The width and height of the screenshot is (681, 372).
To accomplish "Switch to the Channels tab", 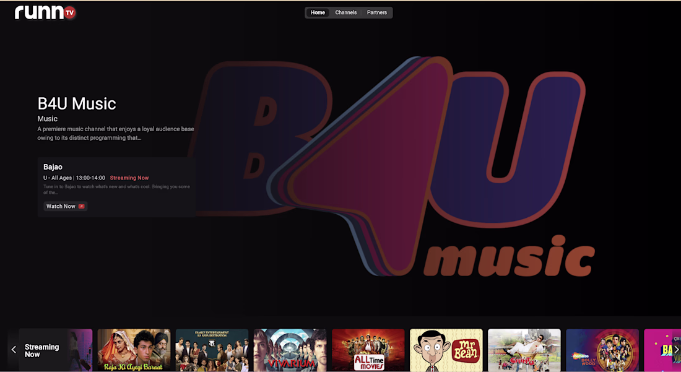I will 345,12.
